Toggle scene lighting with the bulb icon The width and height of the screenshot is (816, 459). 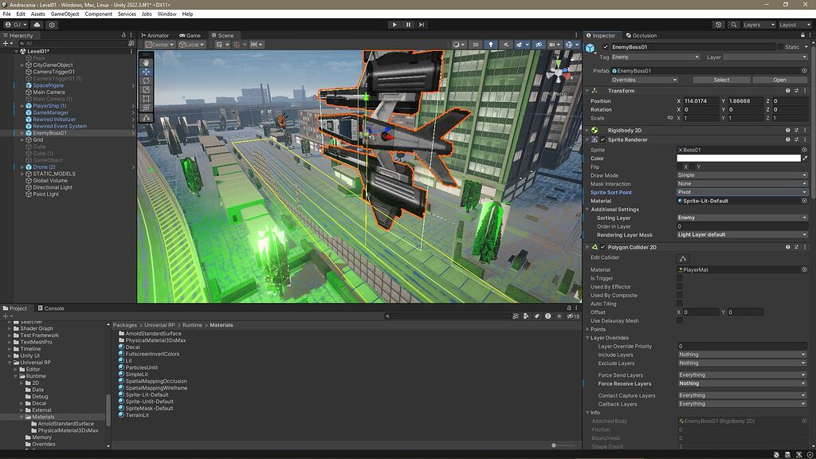tap(491, 44)
